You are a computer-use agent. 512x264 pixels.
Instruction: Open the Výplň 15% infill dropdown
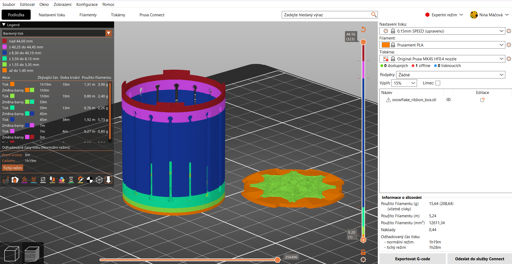pyautogui.click(x=404, y=83)
